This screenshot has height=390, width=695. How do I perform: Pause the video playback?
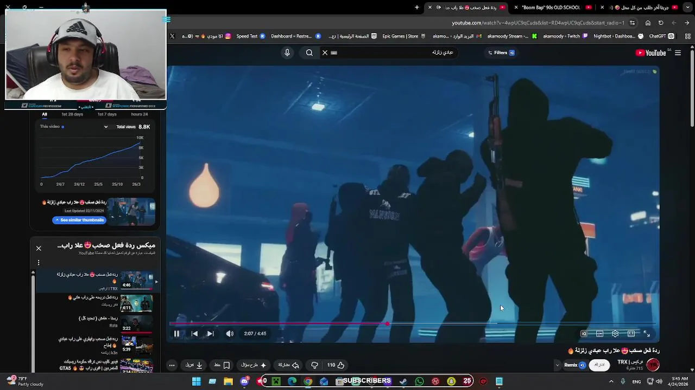[176, 334]
